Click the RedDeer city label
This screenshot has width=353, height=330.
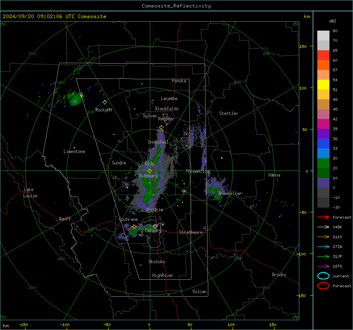(x=166, y=119)
